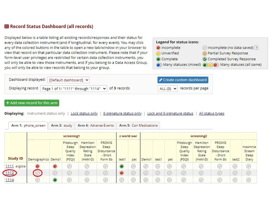Click the Create custom dashboard button

tap(183, 80)
